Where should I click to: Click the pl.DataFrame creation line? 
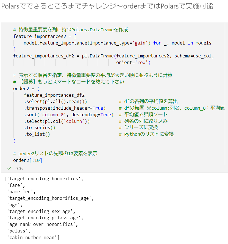(x=113, y=56)
